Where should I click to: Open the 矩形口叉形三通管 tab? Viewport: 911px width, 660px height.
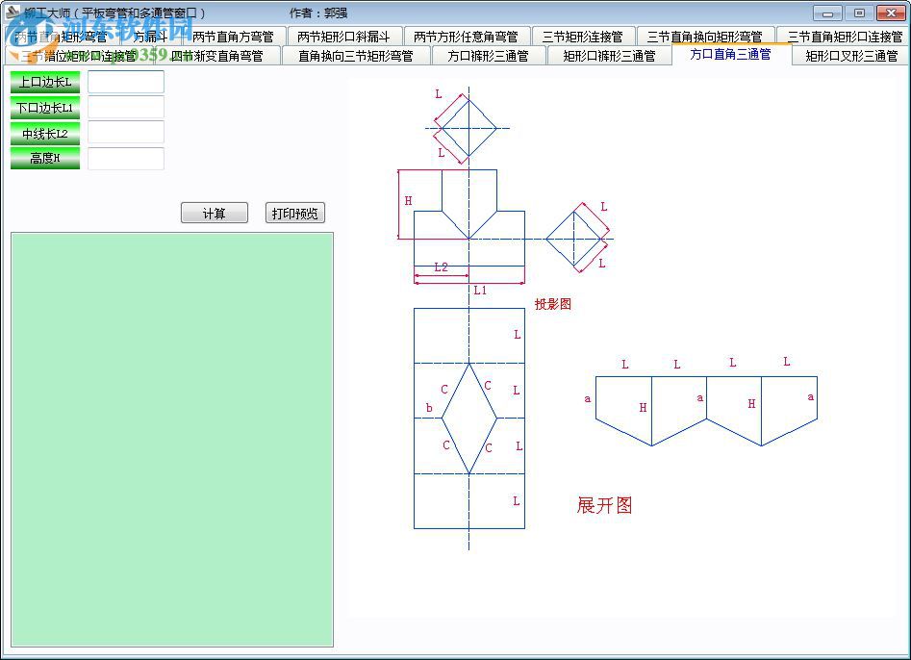click(851, 56)
